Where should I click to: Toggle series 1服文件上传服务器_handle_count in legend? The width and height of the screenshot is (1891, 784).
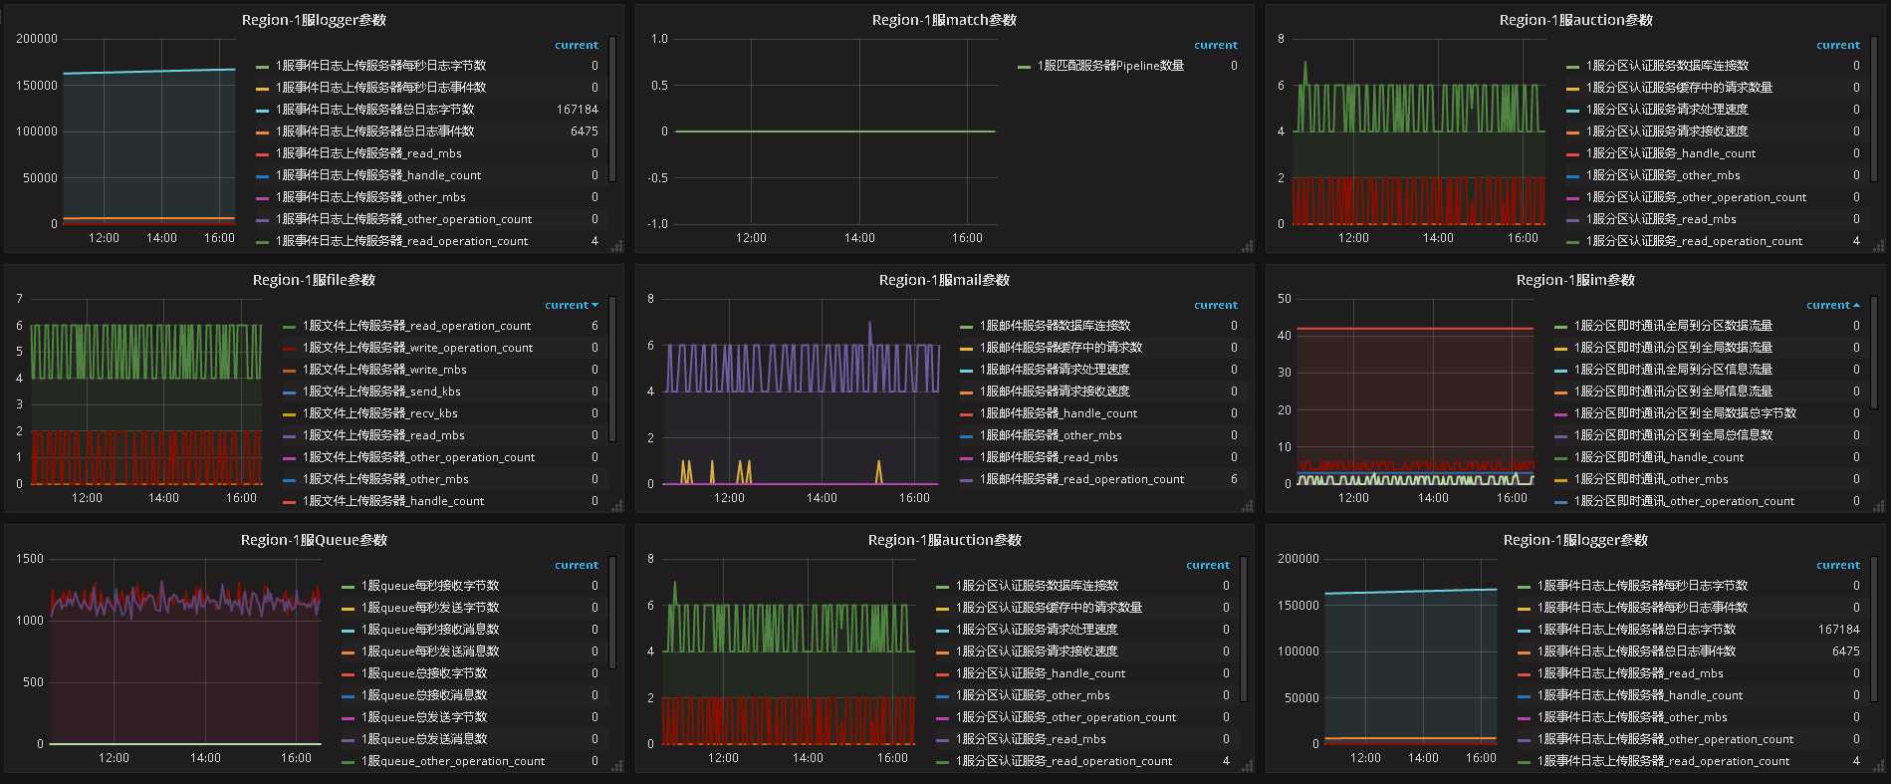pos(393,501)
